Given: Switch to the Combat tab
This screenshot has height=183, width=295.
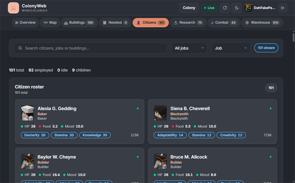Looking at the screenshot, I should tap(224, 23).
